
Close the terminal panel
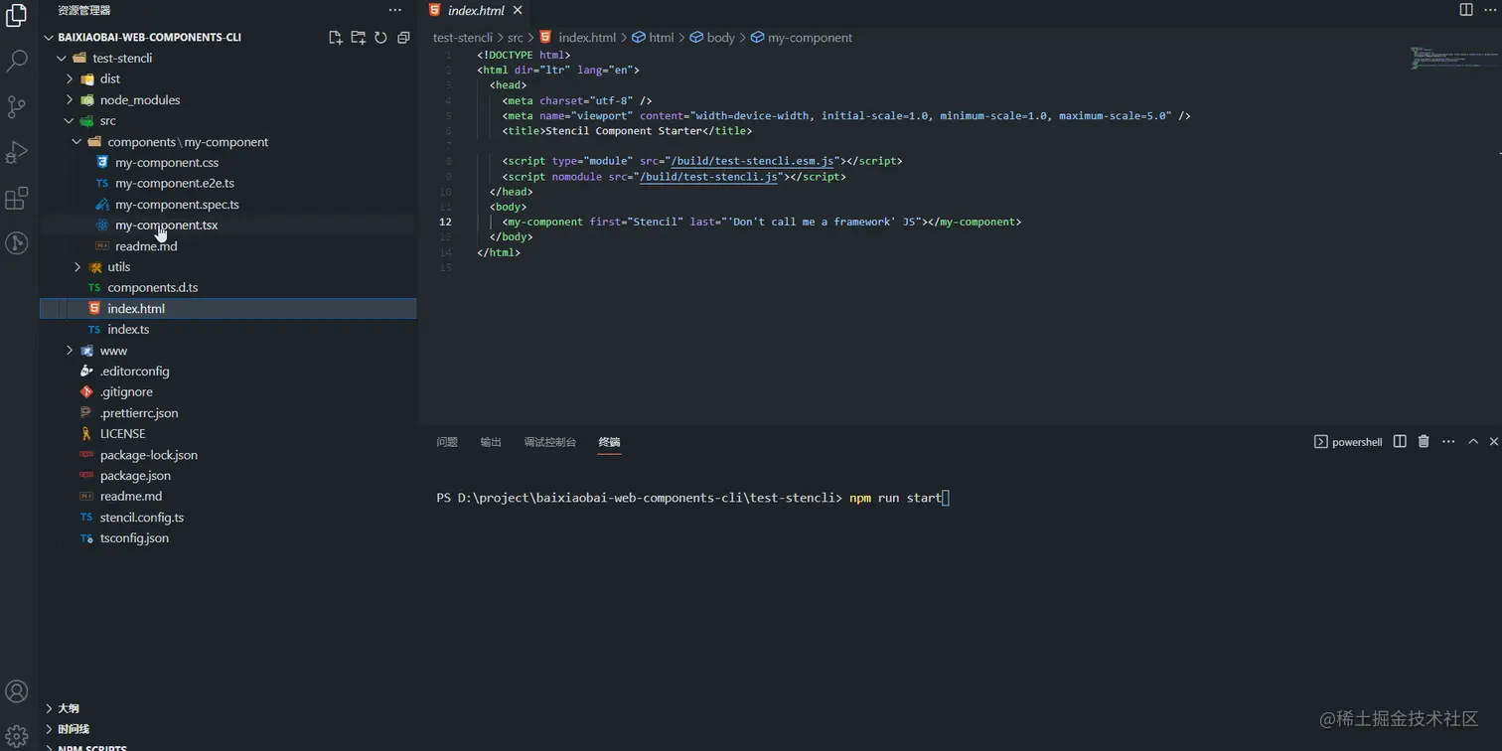point(1493,442)
